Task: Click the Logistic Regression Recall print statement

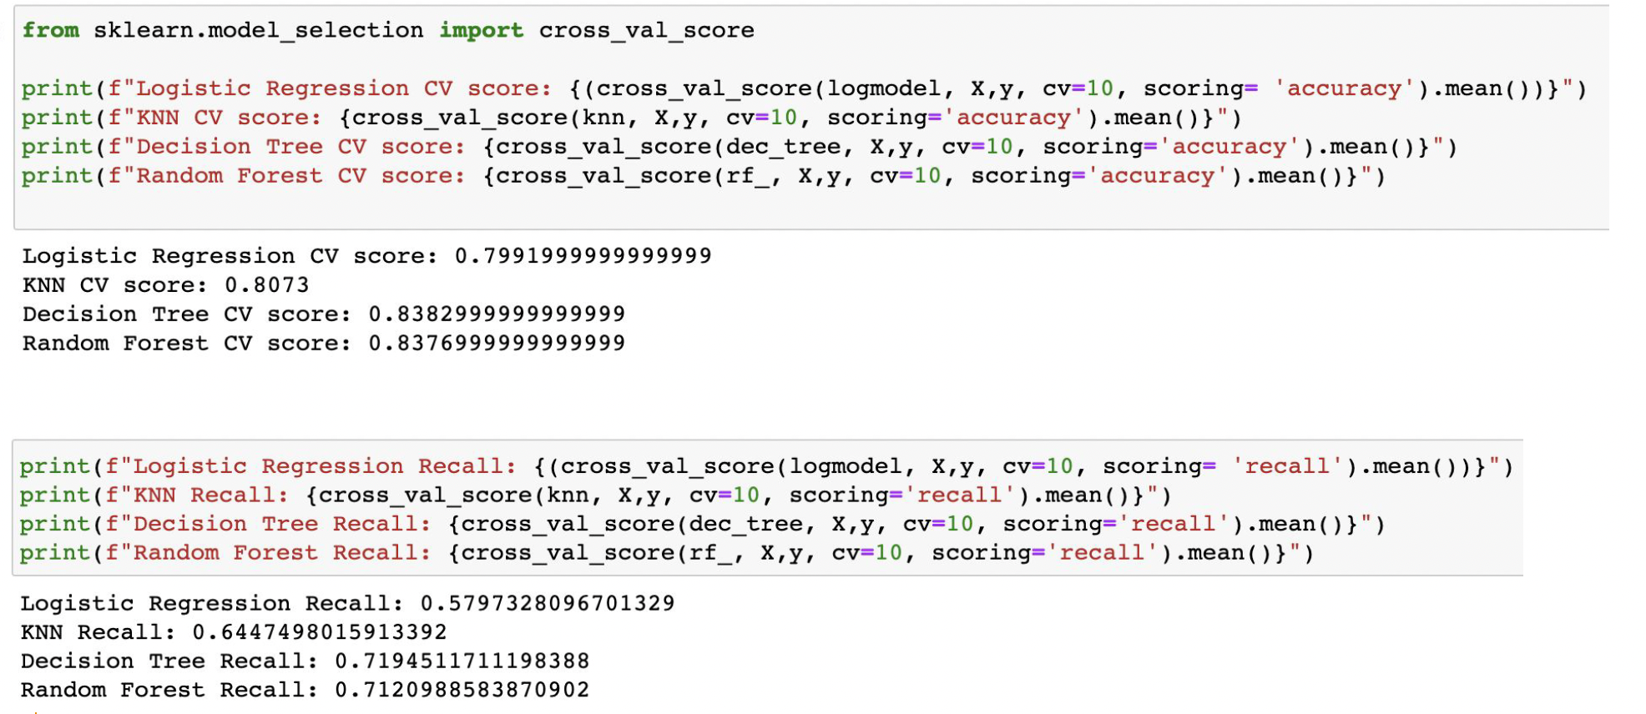Action: tap(766, 466)
